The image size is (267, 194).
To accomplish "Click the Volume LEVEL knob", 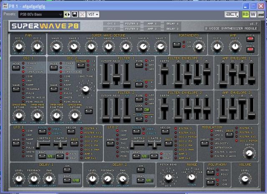I will 245,179.
